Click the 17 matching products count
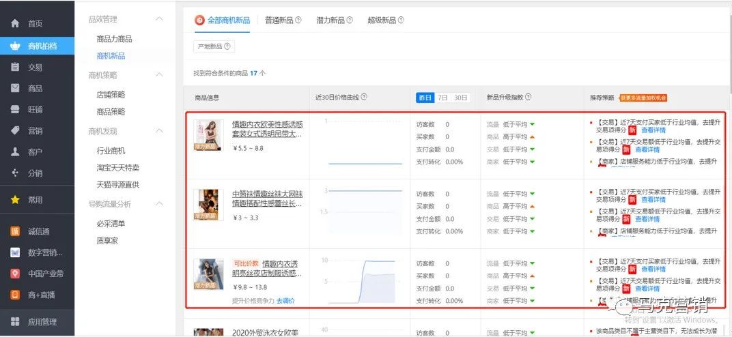The width and height of the screenshot is (732, 337). pos(253,73)
